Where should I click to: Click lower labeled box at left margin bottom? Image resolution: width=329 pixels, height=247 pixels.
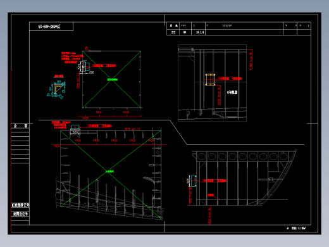[x=20, y=214]
